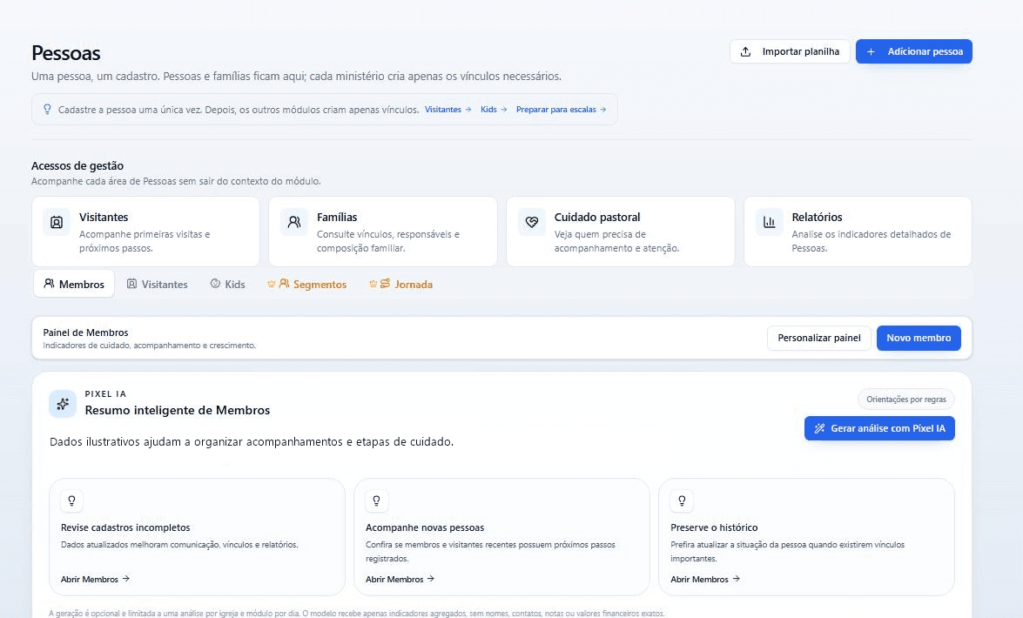The height and width of the screenshot is (618, 1023).
Task: Click Importar planilha button
Action: coord(790,51)
